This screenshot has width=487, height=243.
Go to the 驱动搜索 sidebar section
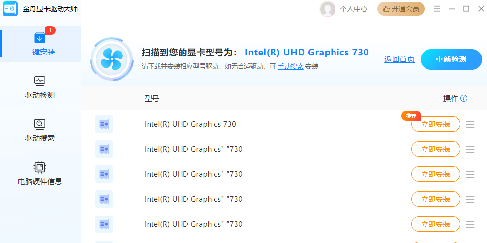(x=40, y=131)
